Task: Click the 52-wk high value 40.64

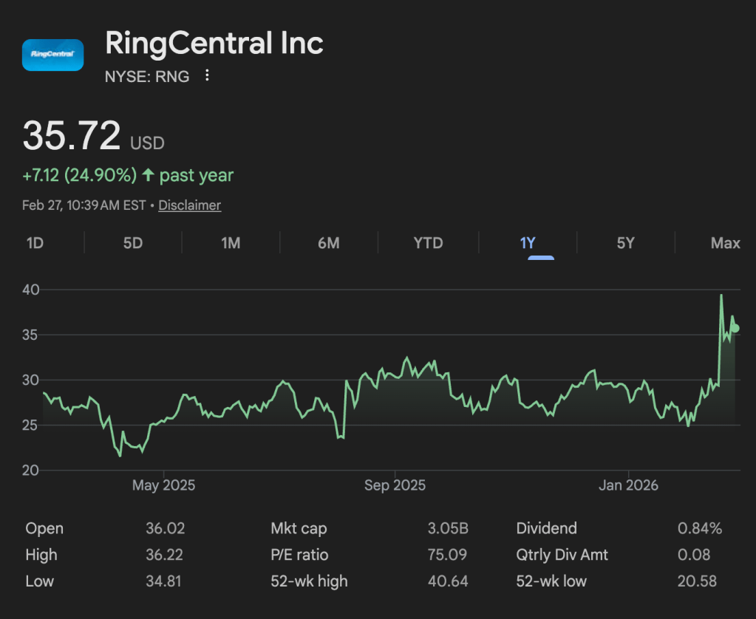Action: [x=447, y=581]
